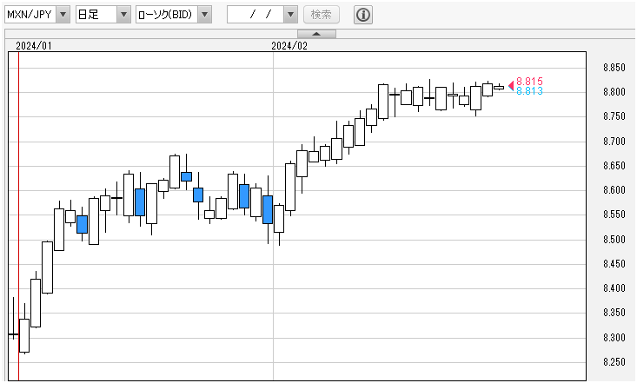Click the 2024/02 date label

[289, 46]
